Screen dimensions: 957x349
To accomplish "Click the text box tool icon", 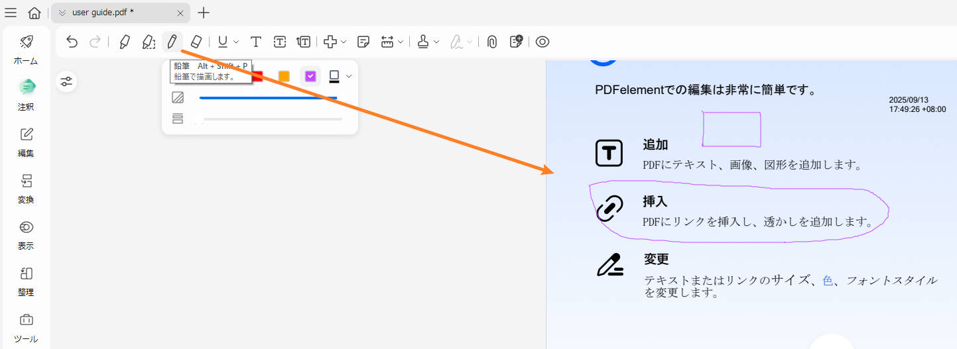I will click(x=280, y=42).
